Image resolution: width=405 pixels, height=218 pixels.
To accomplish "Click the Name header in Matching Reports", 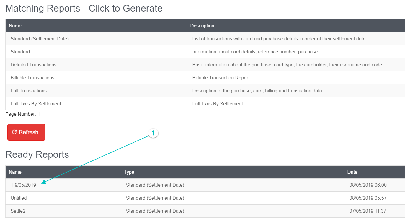I will 15,26.
